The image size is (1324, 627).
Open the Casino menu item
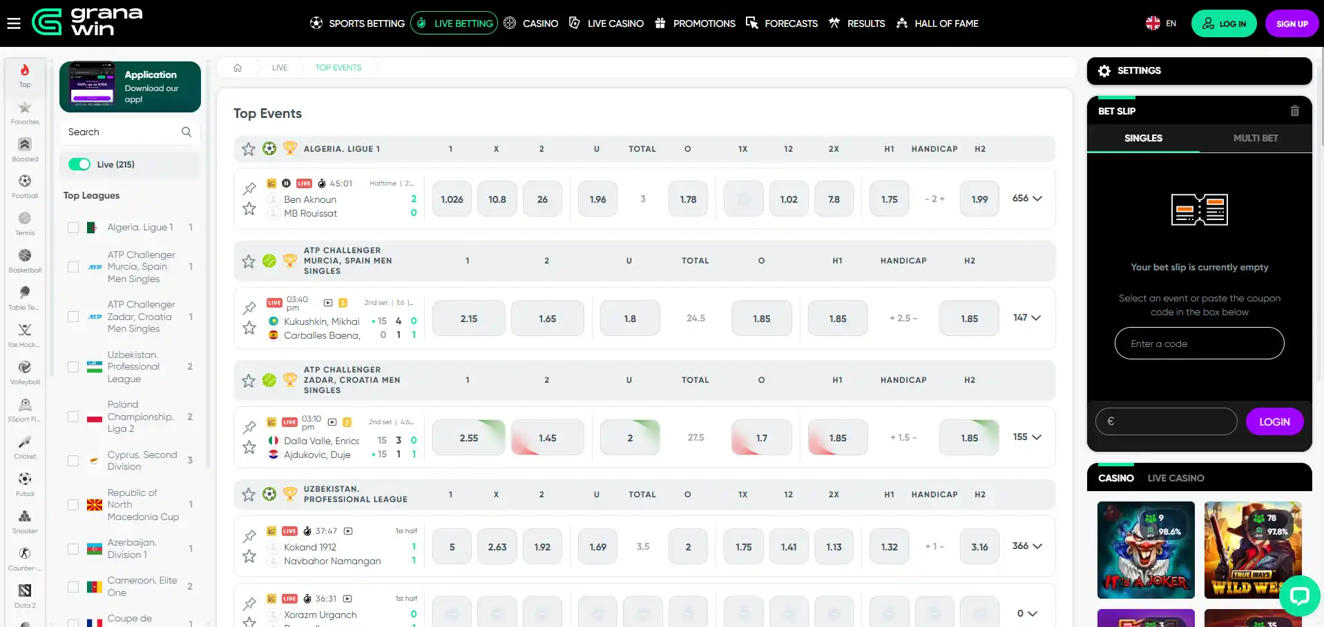click(530, 23)
